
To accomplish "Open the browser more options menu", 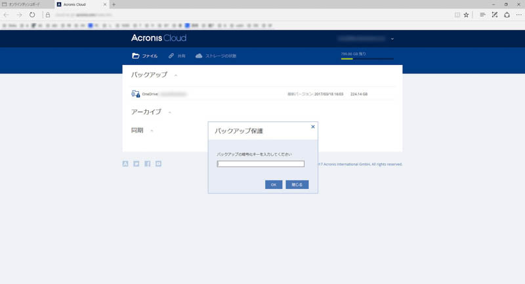I will [519, 14].
